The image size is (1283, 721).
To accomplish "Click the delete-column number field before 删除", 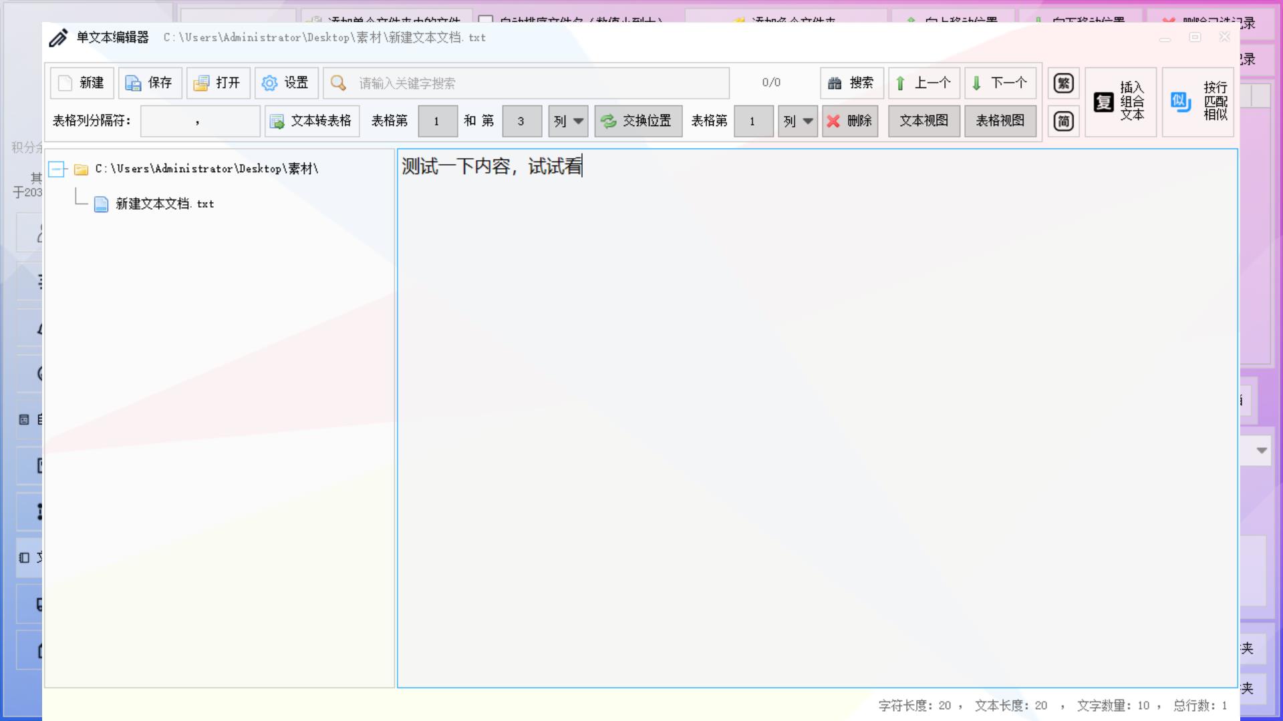I will [753, 121].
